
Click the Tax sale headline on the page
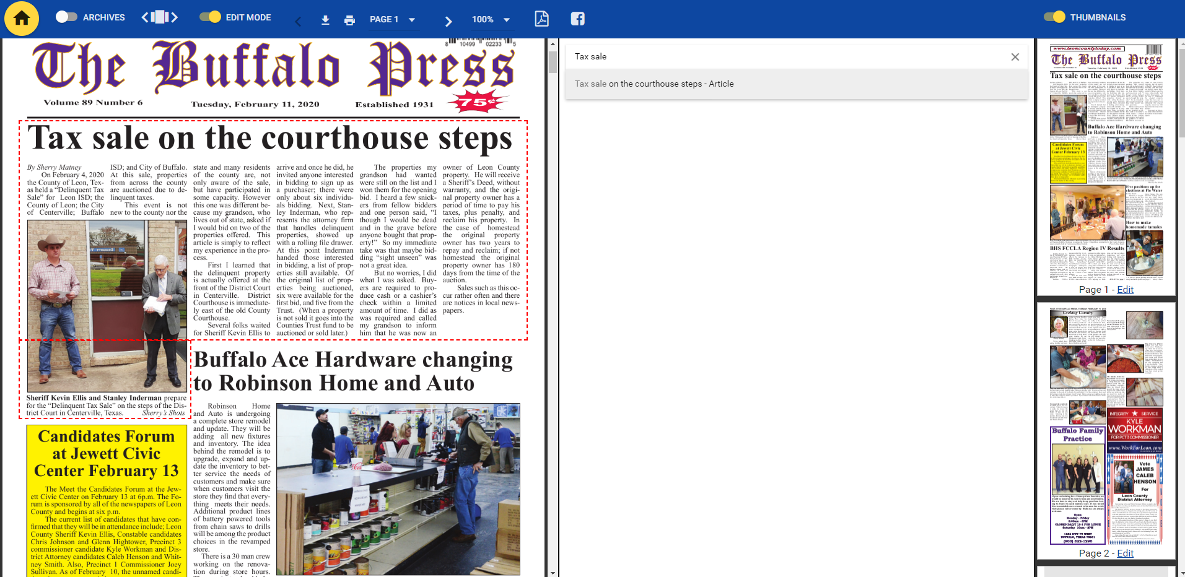point(270,137)
